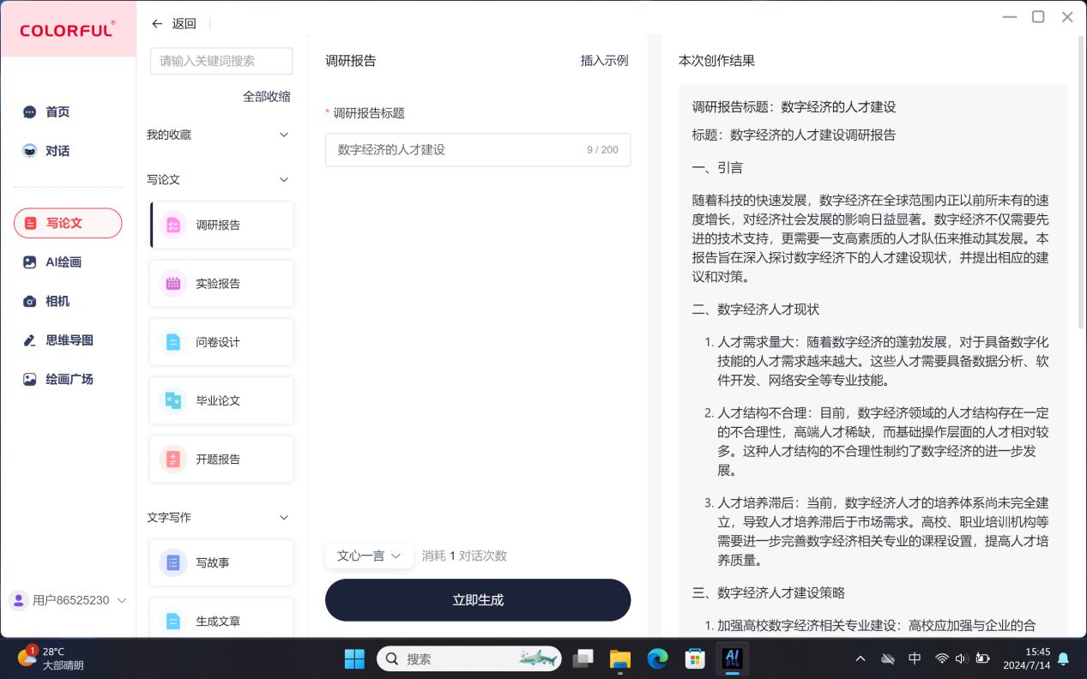Viewport: 1087px width, 679px height.
Task: Open the 用户86525230 account menu
Action: coord(67,600)
